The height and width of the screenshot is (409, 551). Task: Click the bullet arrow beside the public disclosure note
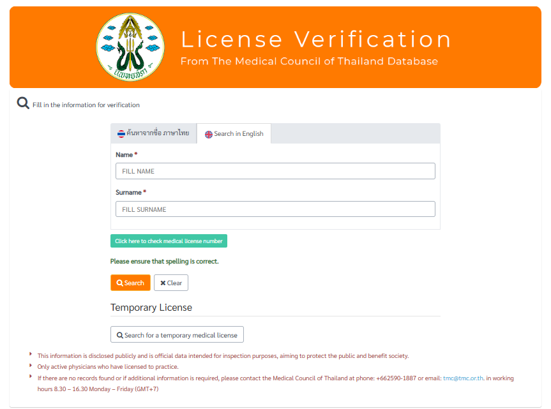tap(31, 355)
